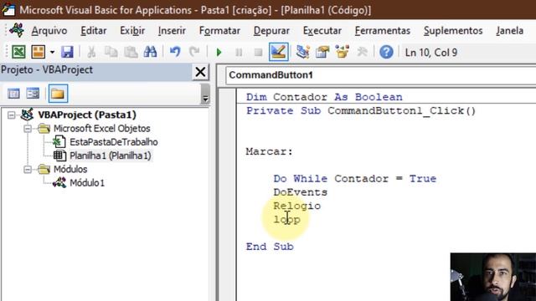
Task: Click the Cut scissors icon
Action: 91,52
